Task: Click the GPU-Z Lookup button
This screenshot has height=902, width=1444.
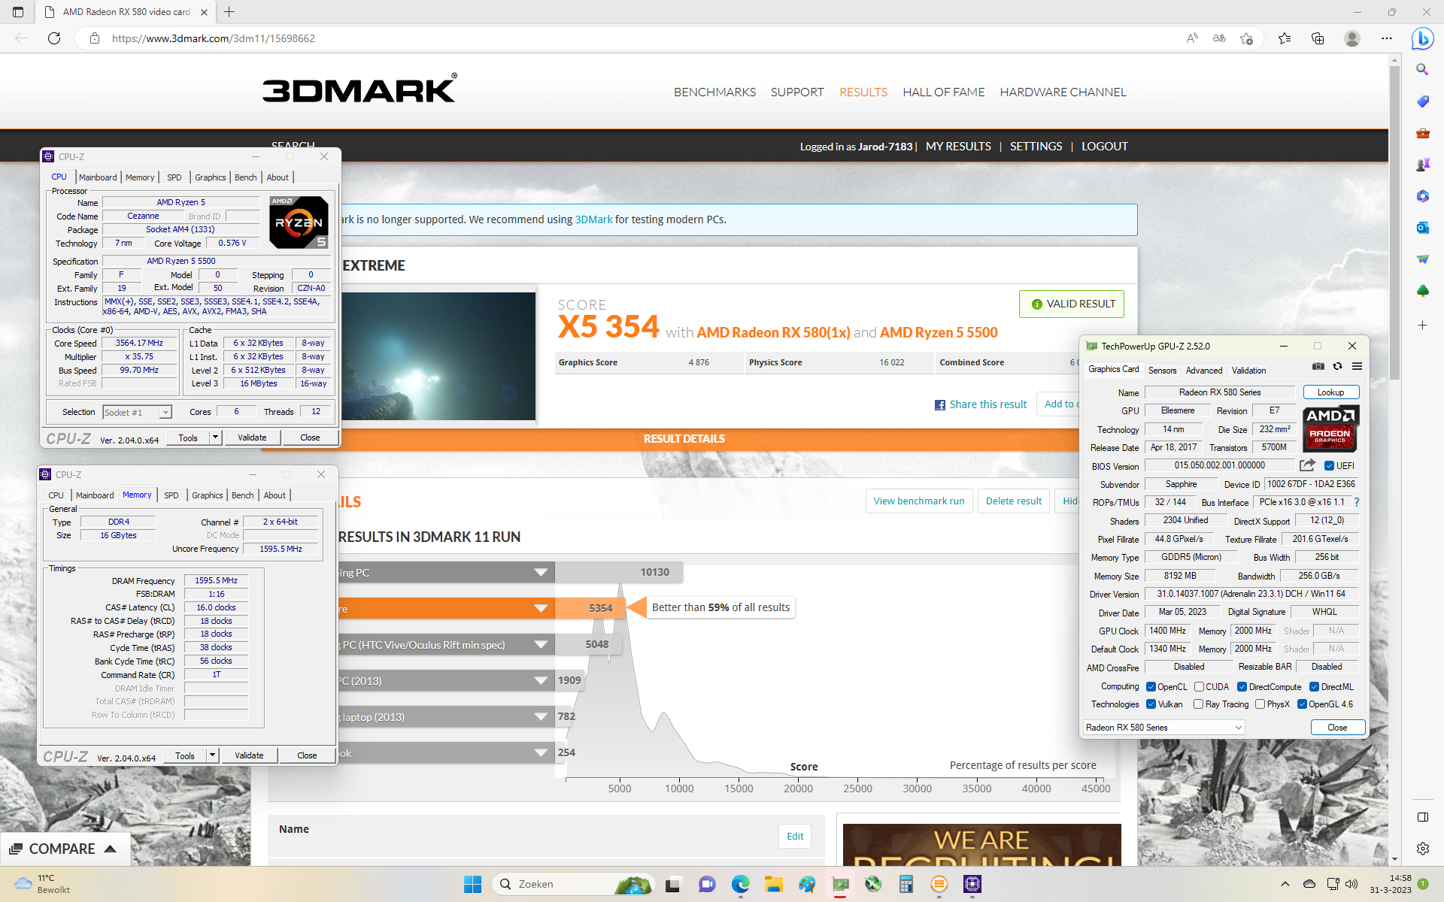Action: [1330, 392]
